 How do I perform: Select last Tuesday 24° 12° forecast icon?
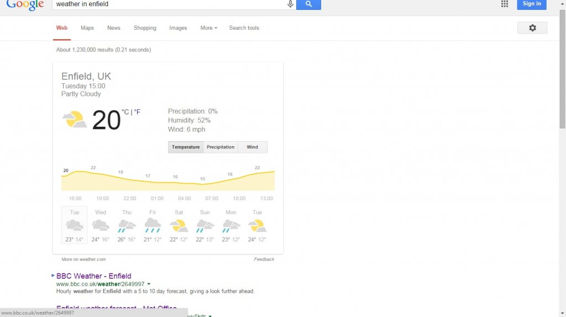tap(257, 225)
